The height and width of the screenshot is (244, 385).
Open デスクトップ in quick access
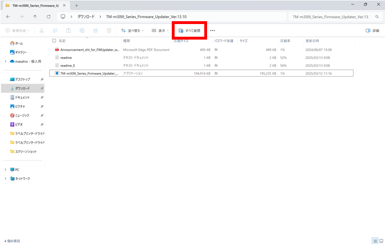pyautogui.click(x=20, y=79)
